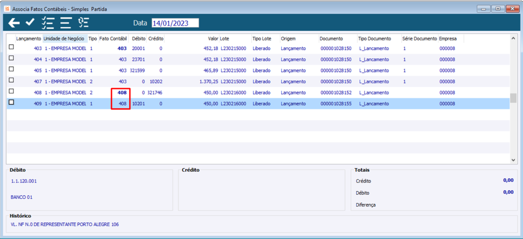Click the Data field showing 14/01/2023
The width and height of the screenshot is (523, 239).
tap(175, 23)
